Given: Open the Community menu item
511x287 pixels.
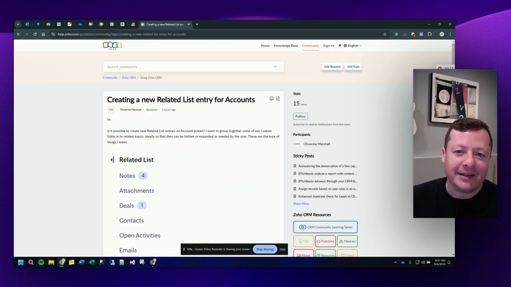Looking at the screenshot, I should (x=310, y=45).
